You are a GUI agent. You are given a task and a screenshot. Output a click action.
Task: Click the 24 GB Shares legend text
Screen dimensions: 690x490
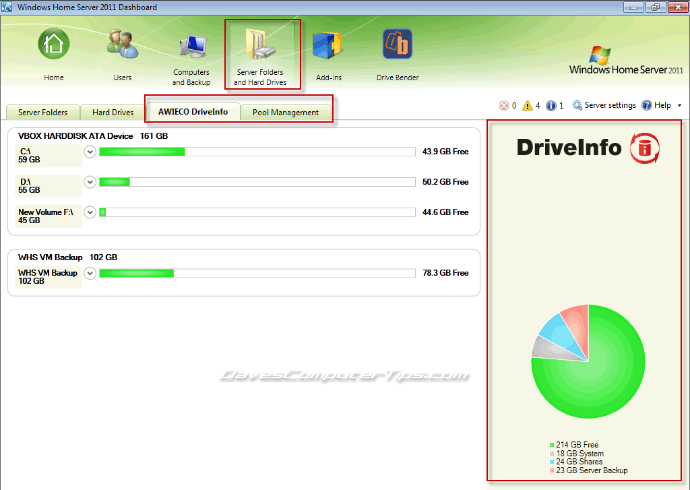pyautogui.click(x=579, y=462)
